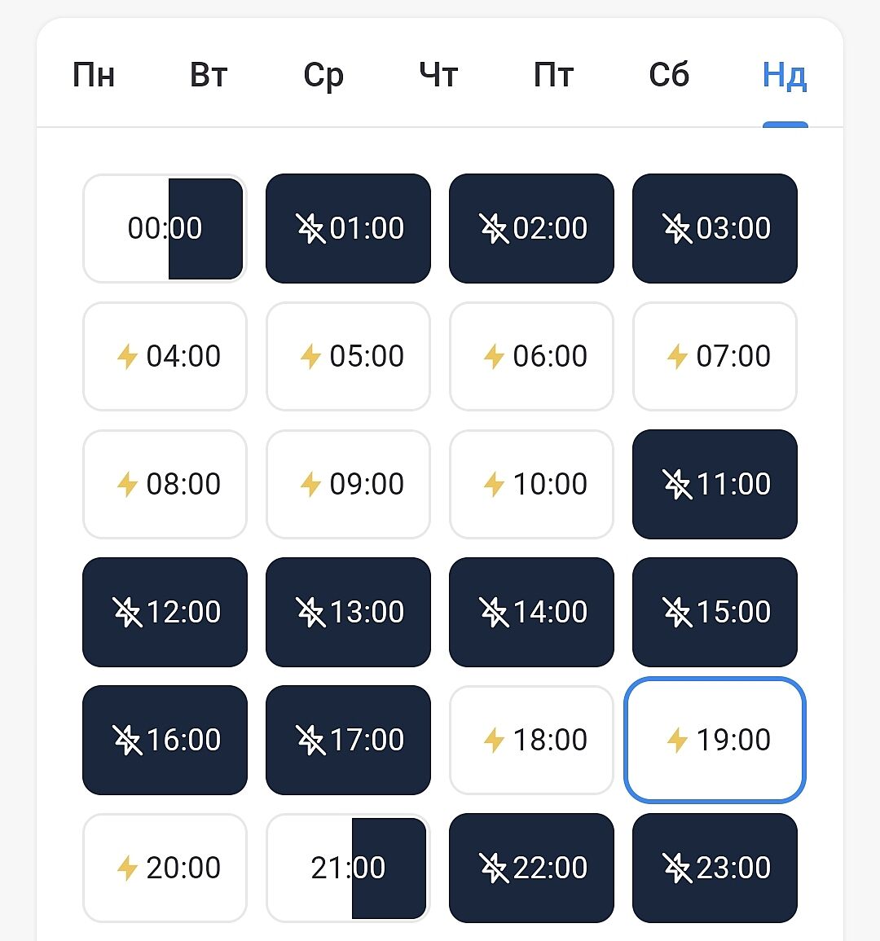Tap the dark 16:00 outage slot
This screenshot has height=941, width=880.
point(165,740)
